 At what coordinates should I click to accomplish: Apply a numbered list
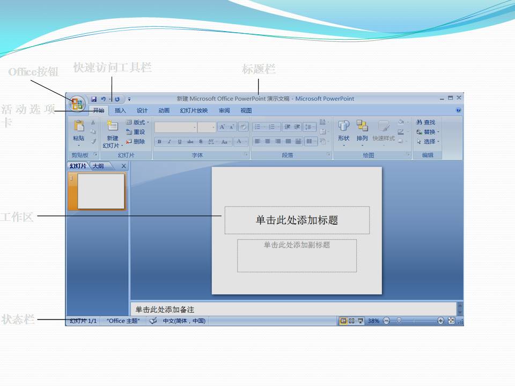pyautogui.click(x=273, y=127)
